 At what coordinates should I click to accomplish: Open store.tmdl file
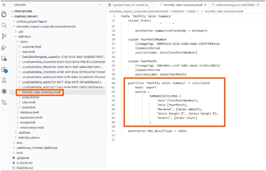pos(29,107)
